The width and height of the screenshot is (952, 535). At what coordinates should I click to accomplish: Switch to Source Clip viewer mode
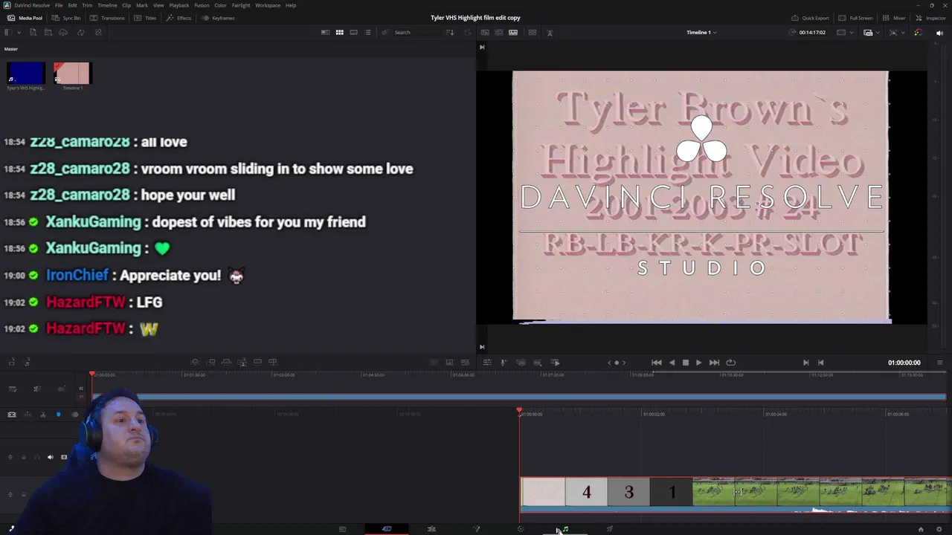485,33
